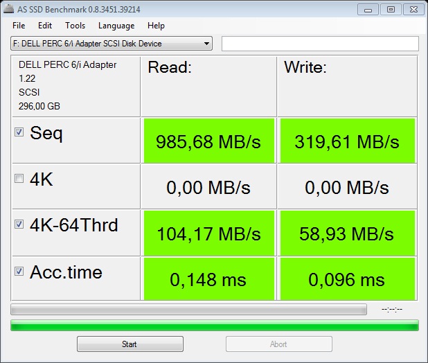Uncheck the Seq test checkbox

click(x=19, y=132)
